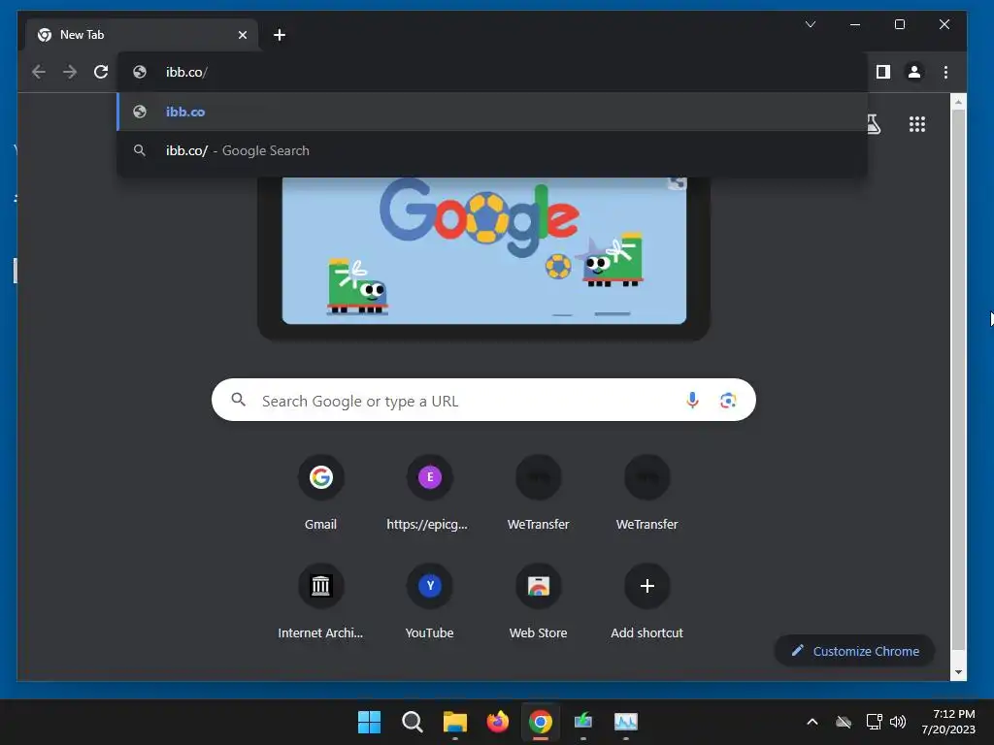Go forward using the forward arrow

click(70, 72)
